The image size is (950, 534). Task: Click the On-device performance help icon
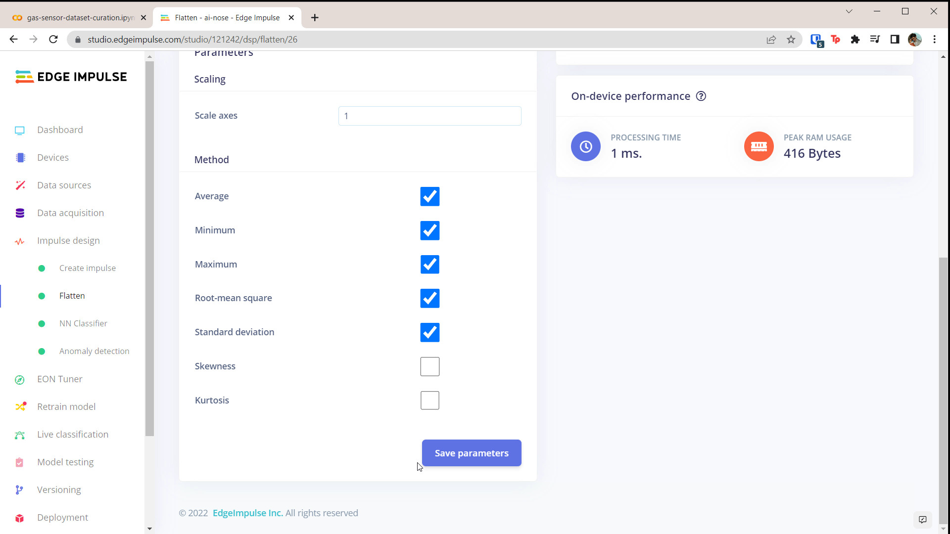point(703,96)
